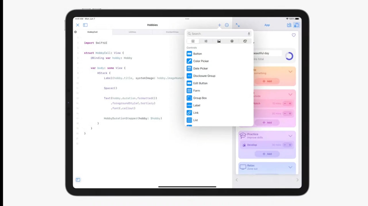Open the more options ellipsis icon
The image size is (368, 206).
click(x=227, y=25)
